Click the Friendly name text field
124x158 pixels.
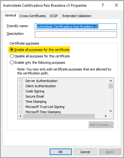(76, 27)
